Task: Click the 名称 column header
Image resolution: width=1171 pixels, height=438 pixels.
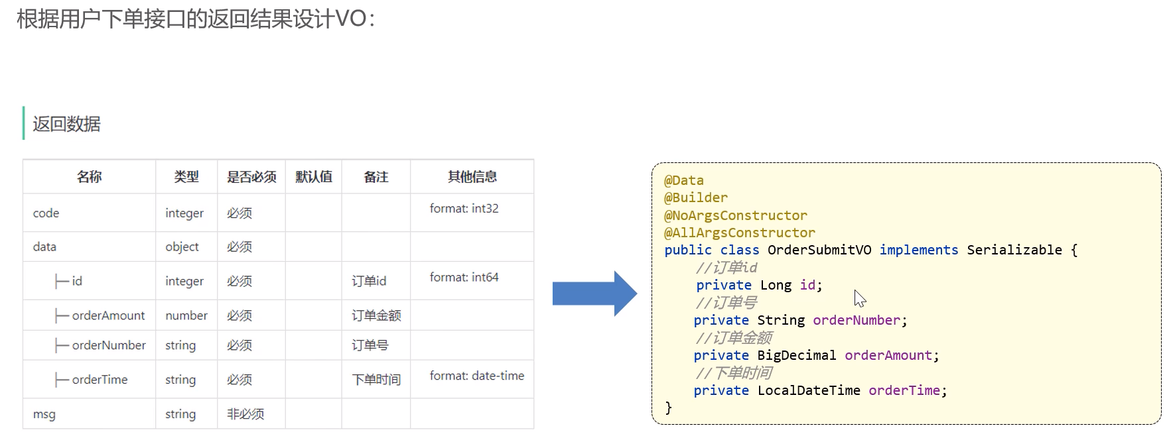Action: tap(89, 177)
